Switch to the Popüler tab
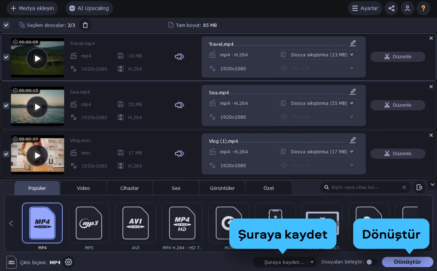This screenshot has height=271, width=437. (37, 188)
